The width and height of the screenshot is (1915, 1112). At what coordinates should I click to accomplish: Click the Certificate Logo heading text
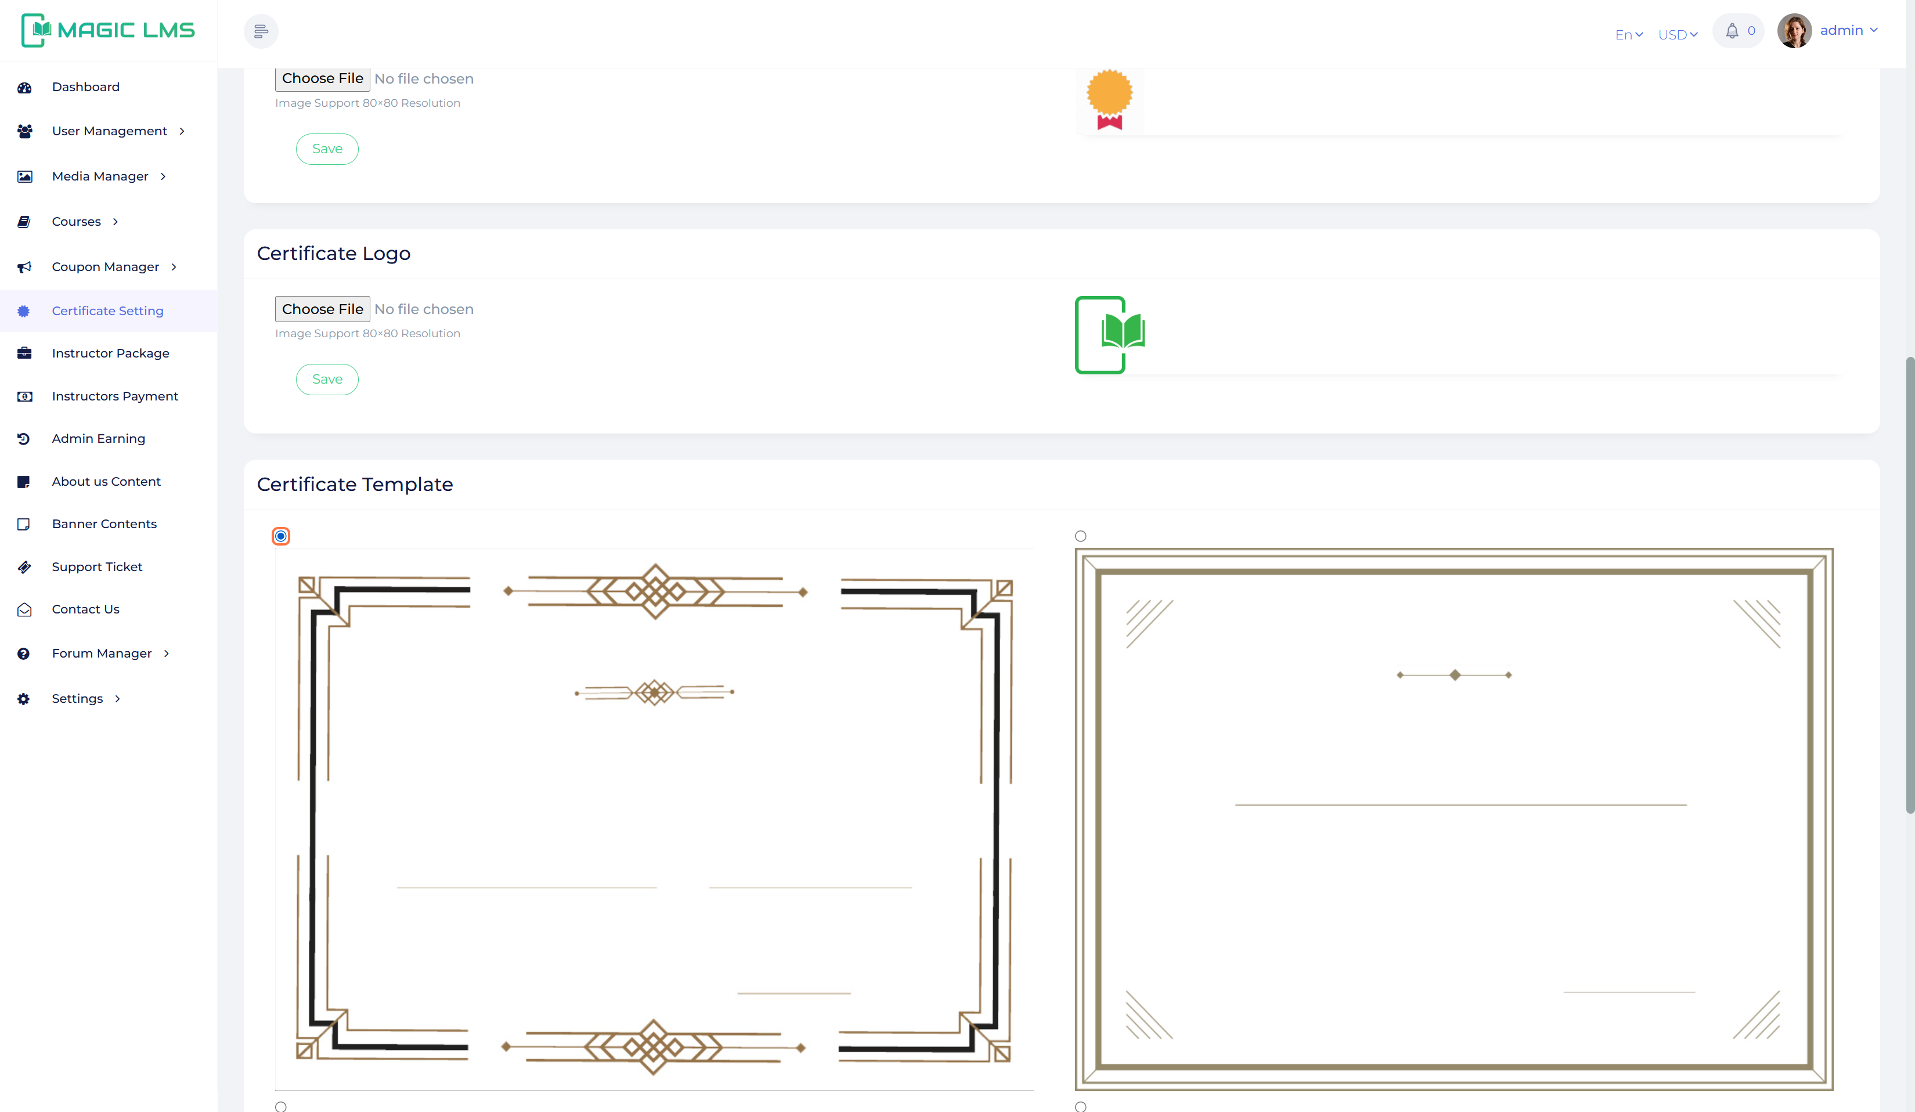point(334,254)
